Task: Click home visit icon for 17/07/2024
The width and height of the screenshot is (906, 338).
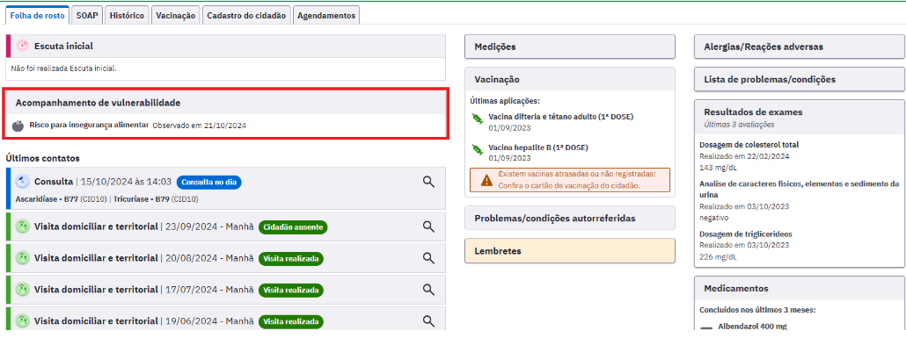Action: click(22, 289)
